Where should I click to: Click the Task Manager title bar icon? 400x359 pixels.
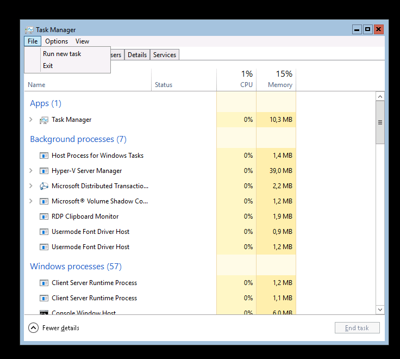click(29, 30)
